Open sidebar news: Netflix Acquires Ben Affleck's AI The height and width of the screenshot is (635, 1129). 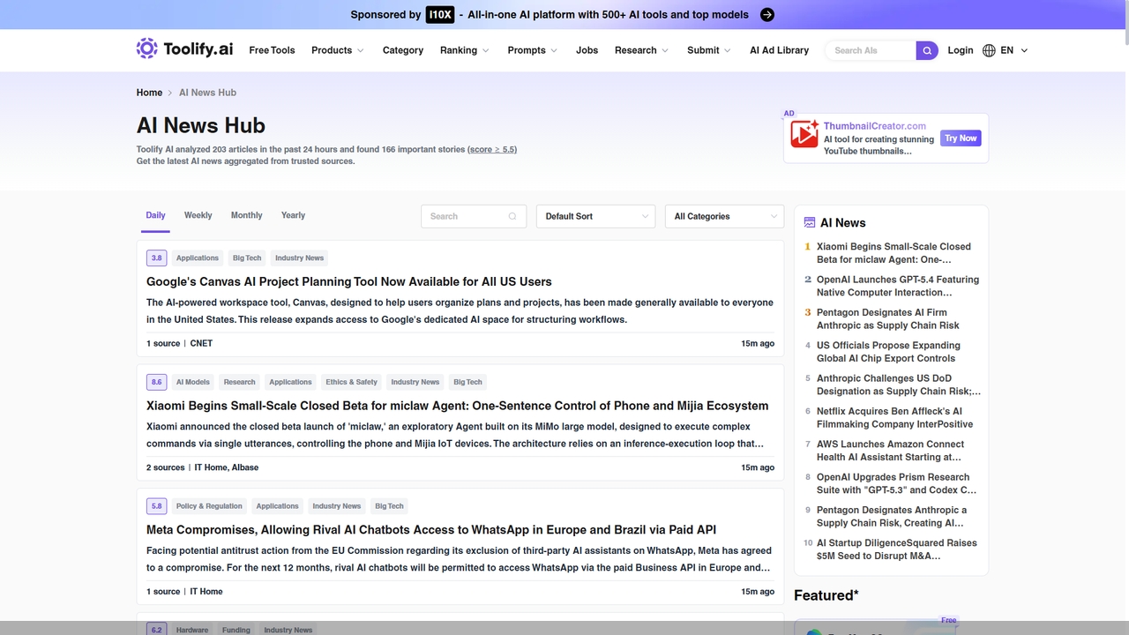coord(894,417)
